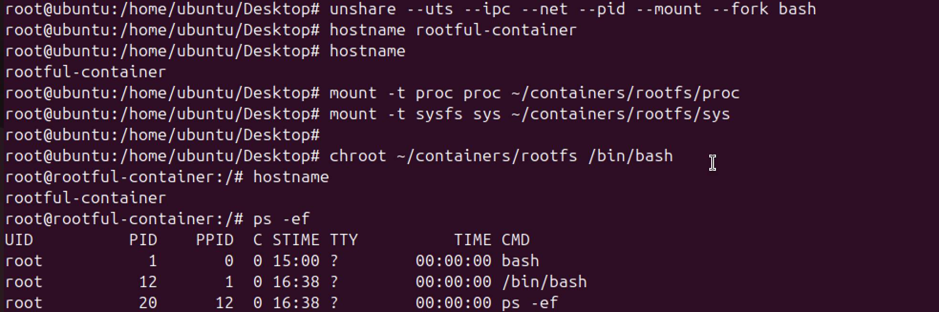Viewport: 939px width, 312px height.
Task: Click the UID column header
Action: click(x=19, y=239)
